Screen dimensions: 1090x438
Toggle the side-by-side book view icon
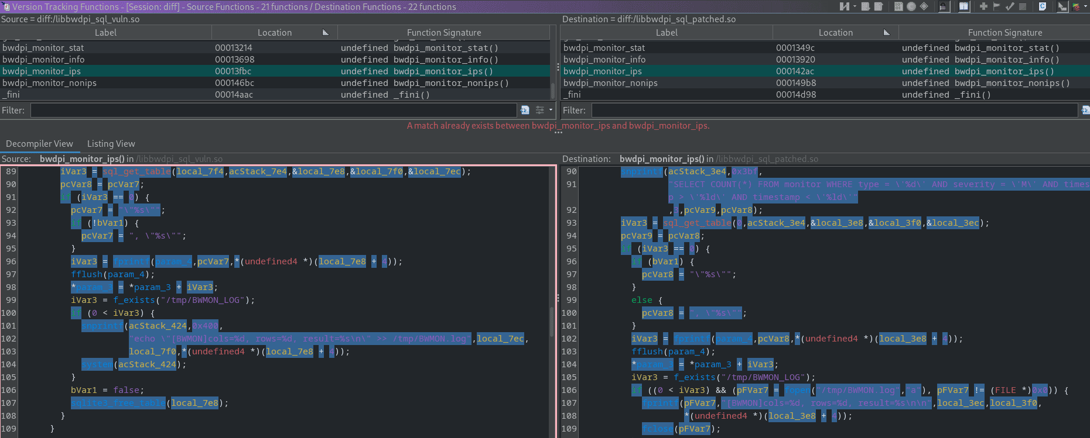(x=964, y=6)
